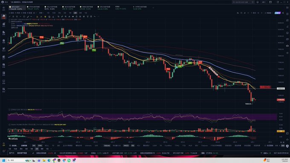This screenshot has width=290, height=163.
Task: Open Windows Start menu
Action: (3, 160)
